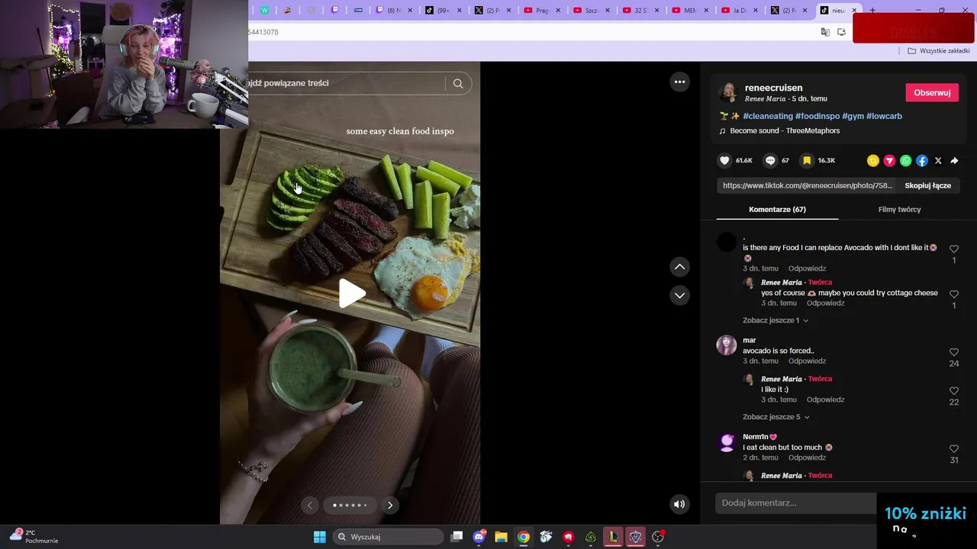Open Discord from the taskbar

[x=479, y=537]
